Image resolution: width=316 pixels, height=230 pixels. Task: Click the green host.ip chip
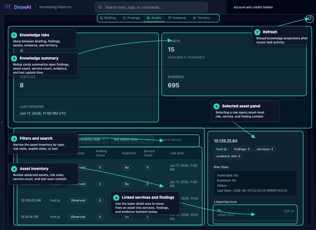pyautogui.click(x=222, y=149)
